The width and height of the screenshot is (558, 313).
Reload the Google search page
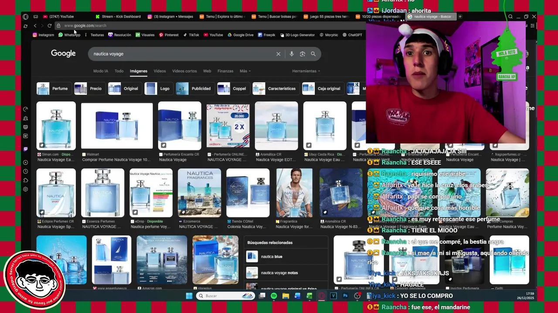click(50, 26)
